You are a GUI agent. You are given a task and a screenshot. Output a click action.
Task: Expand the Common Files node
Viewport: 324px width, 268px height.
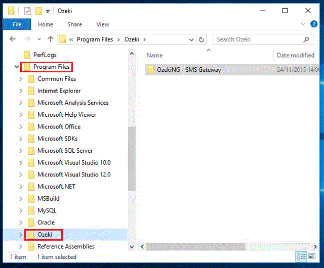[21, 79]
